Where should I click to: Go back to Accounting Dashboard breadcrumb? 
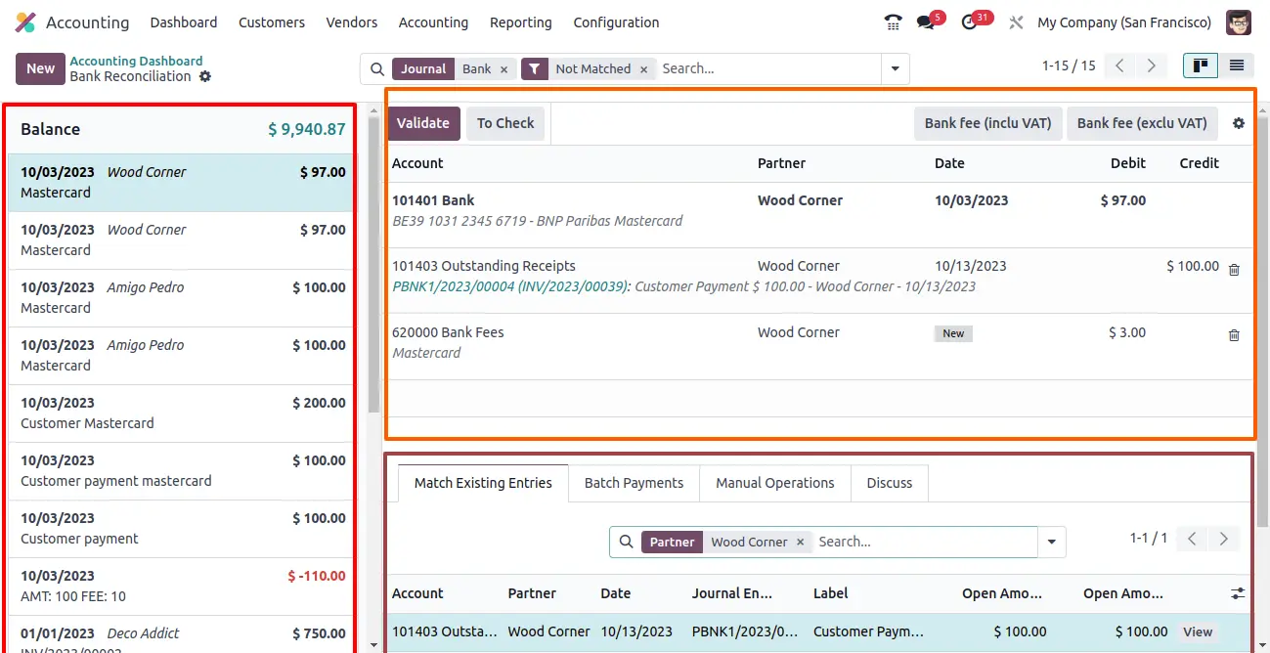136,61
